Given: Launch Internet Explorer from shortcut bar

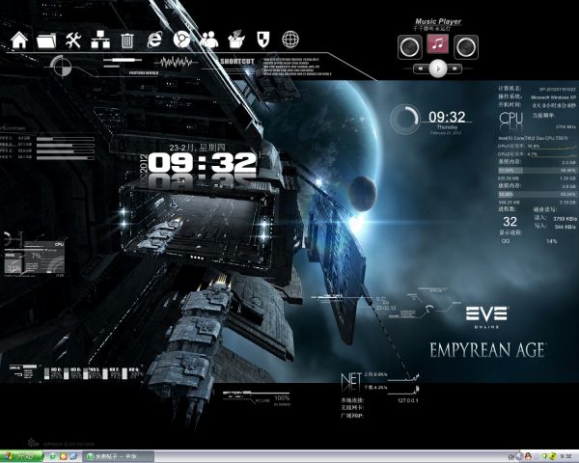Looking at the screenshot, I should (x=154, y=41).
